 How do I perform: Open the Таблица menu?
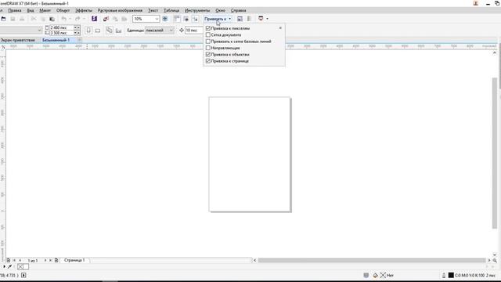171,10
